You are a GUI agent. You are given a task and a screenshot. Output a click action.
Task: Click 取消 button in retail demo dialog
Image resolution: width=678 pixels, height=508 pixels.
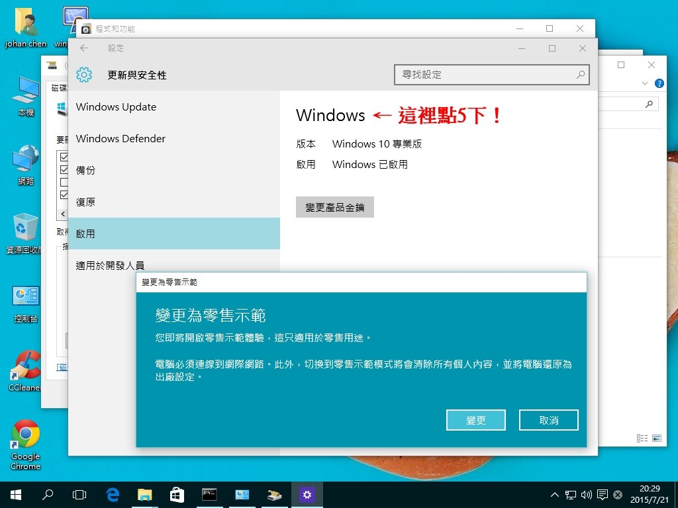point(549,420)
